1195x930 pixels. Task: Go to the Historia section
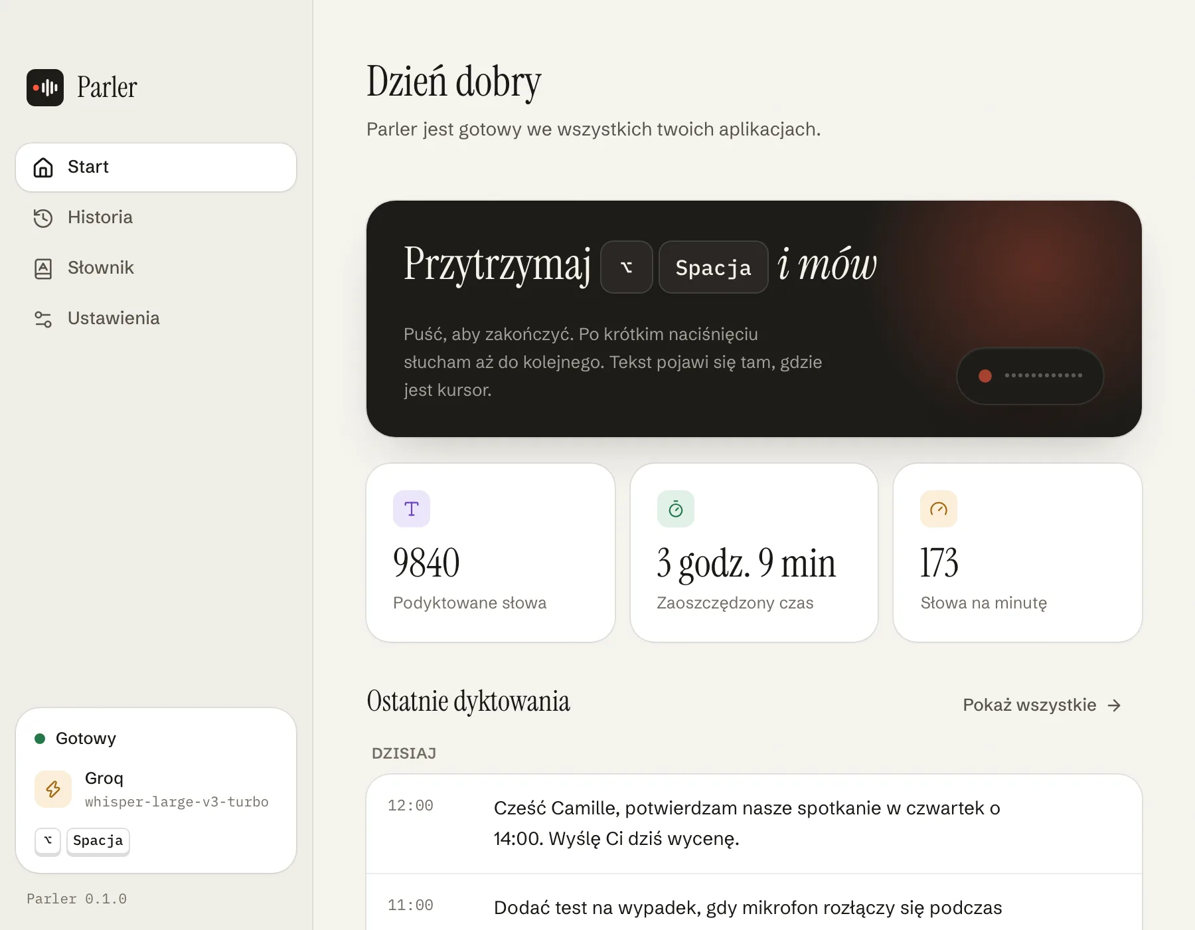click(x=156, y=218)
